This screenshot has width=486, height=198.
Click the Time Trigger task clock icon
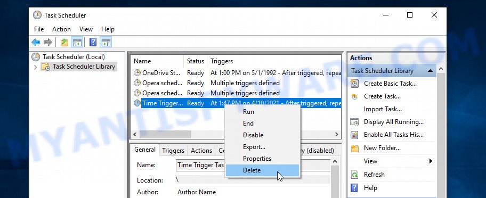(x=137, y=103)
